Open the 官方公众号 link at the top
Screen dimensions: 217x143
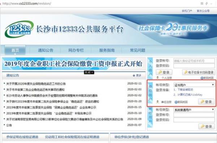[203, 11]
